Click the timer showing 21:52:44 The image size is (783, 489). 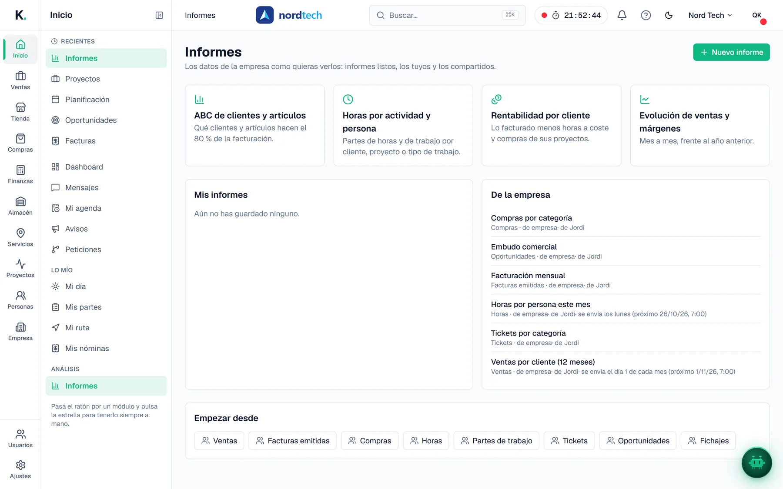pyautogui.click(x=571, y=15)
